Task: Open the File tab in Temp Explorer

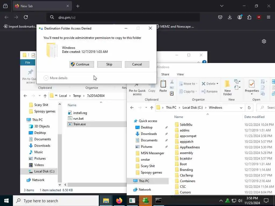Action: point(28,62)
